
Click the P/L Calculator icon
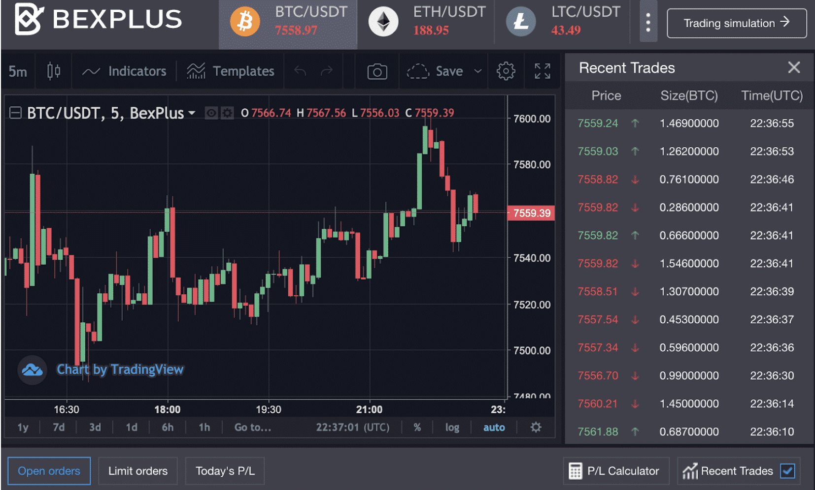point(575,471)
